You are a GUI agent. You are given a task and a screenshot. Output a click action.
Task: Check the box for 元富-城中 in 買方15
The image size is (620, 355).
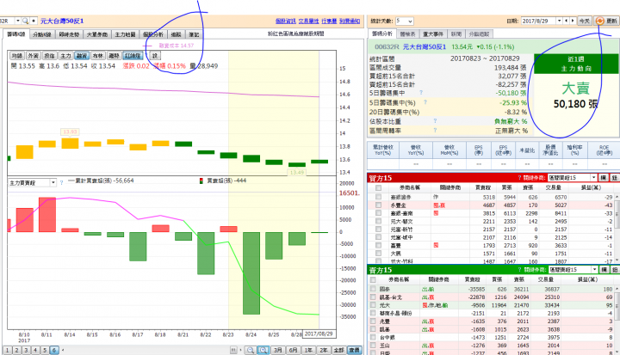coord(378,237)
